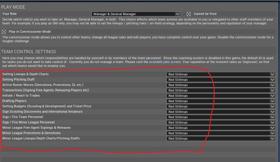Change who handles Transactions

(221, 90)
